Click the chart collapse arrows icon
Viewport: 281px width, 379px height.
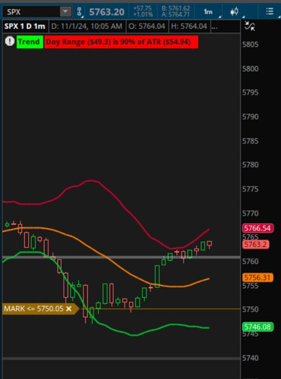click(x=250, y=26)
